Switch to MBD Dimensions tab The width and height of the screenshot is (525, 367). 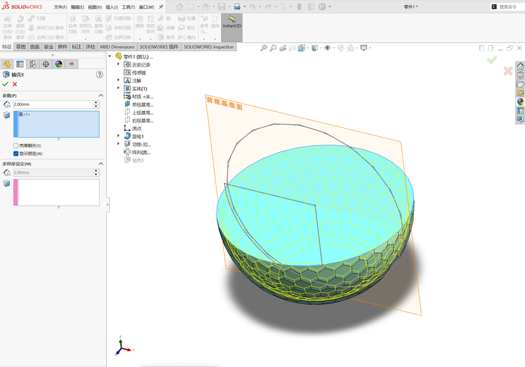point(117,47)
